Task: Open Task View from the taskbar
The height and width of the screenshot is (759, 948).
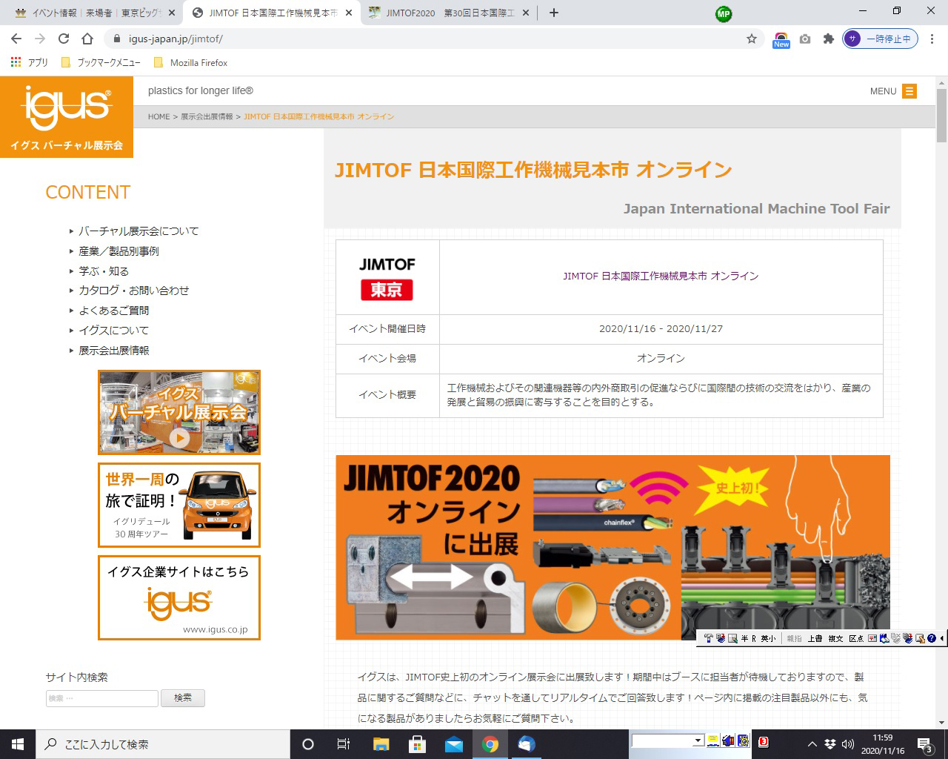Action: (344, 744)
